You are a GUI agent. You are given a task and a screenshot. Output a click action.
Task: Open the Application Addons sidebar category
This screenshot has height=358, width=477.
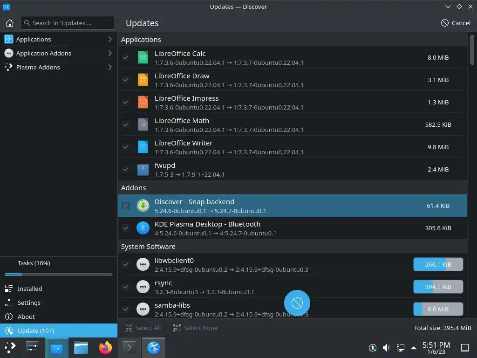[58, 53]
